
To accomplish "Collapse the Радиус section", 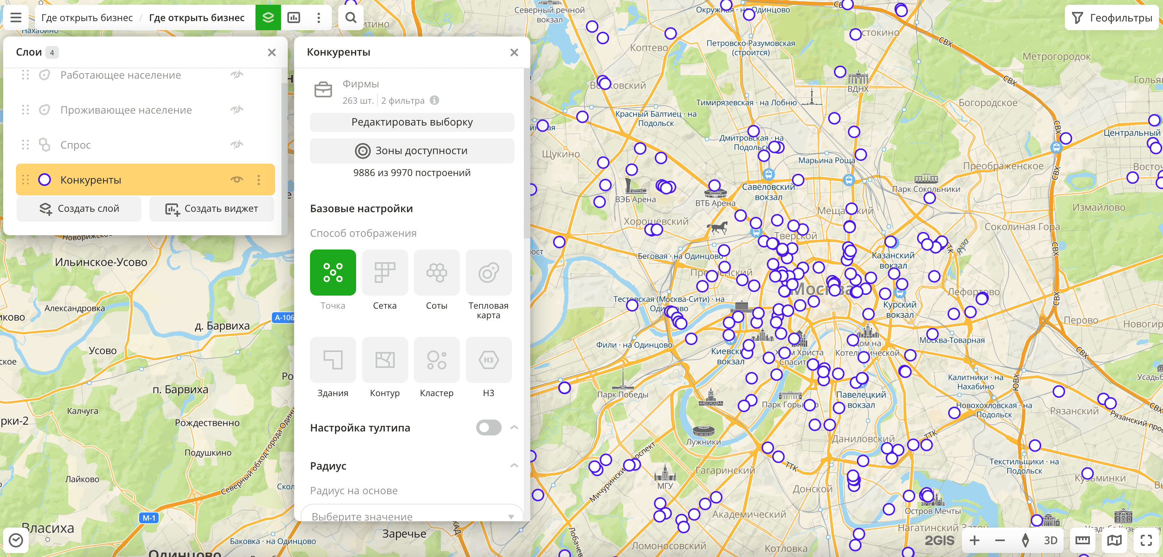I will (x=514, y=465).
